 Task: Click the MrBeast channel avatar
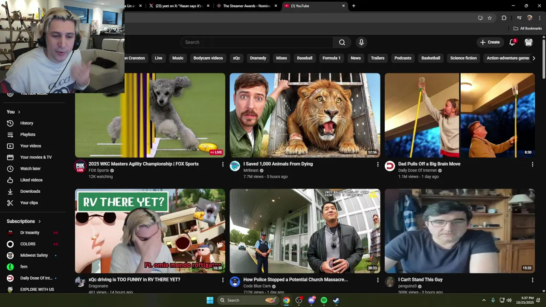click(x=235, y=166)
